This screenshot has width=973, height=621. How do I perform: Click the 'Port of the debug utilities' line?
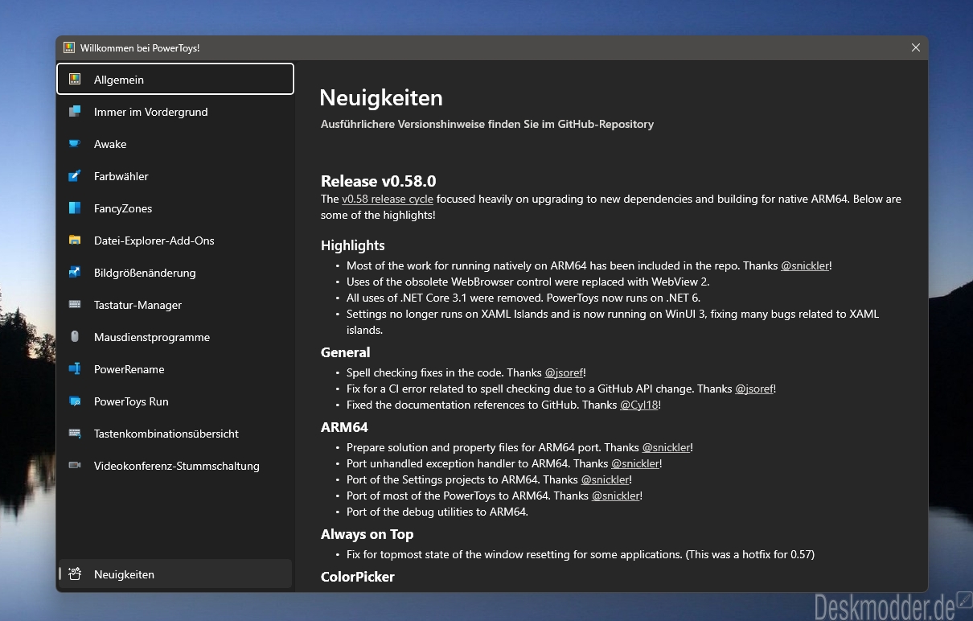coord(437,512)
